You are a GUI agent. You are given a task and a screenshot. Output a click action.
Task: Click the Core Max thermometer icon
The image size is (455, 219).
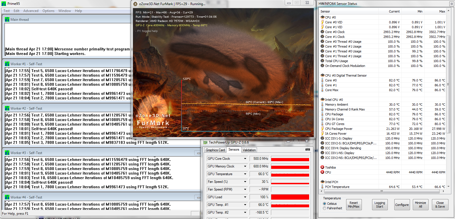(323, 90)
